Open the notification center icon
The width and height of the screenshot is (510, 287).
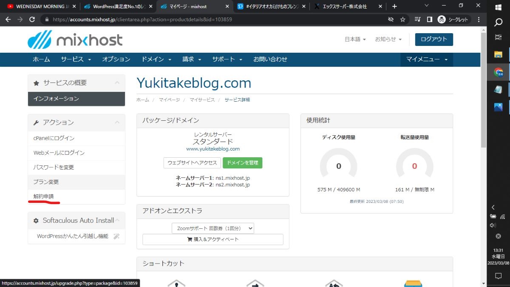pos(499,276)
